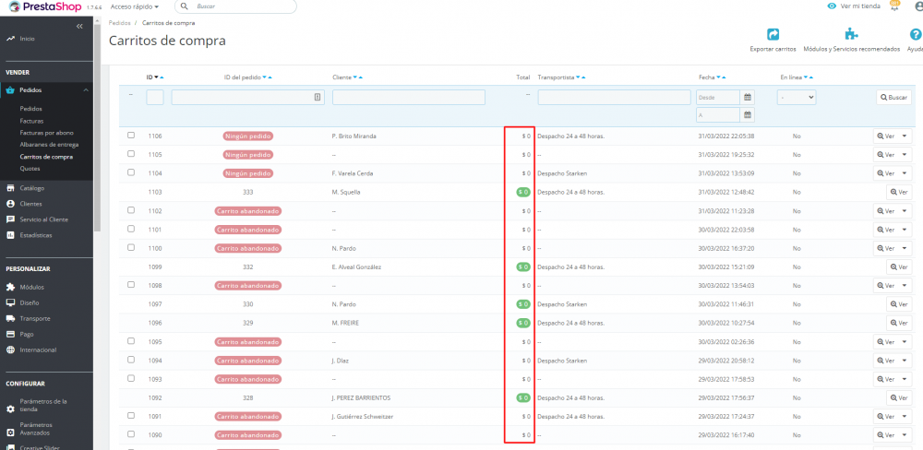Screen dimensions: 923x450
Task: Open the Facturas submenu item
Action: 31,121
